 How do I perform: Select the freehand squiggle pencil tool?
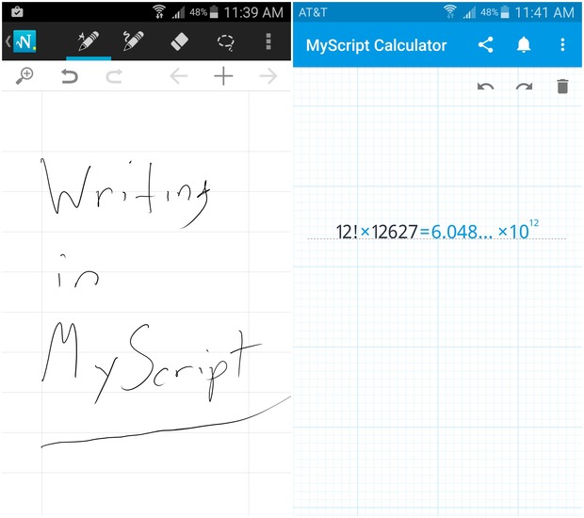[x=134, y=40]
